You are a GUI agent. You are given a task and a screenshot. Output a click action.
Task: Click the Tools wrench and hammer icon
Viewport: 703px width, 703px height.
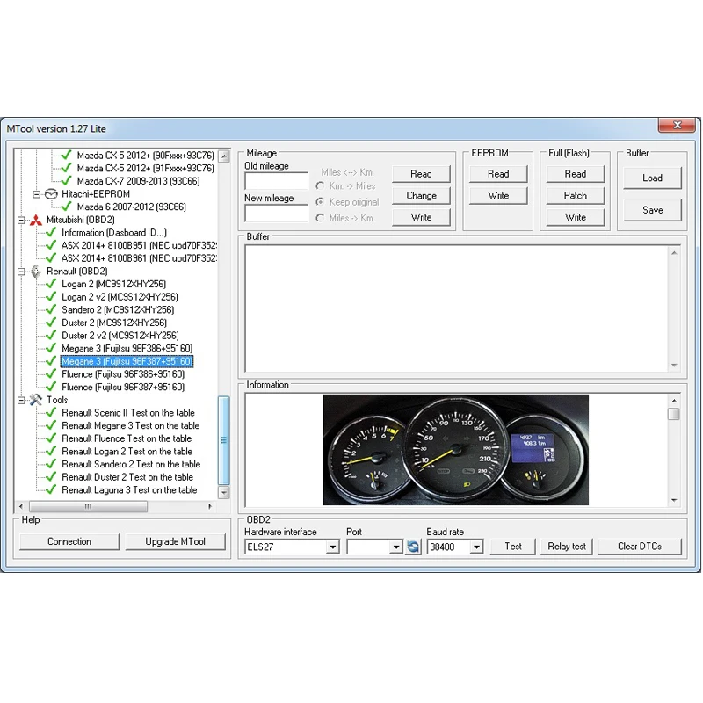point(36,400)
